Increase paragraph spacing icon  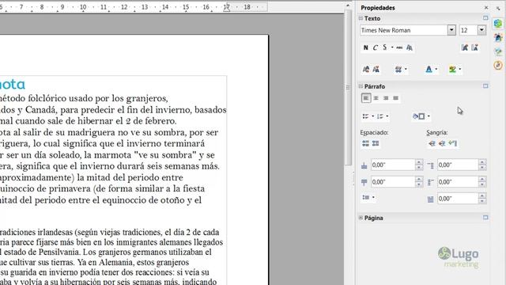coord(365,143)
